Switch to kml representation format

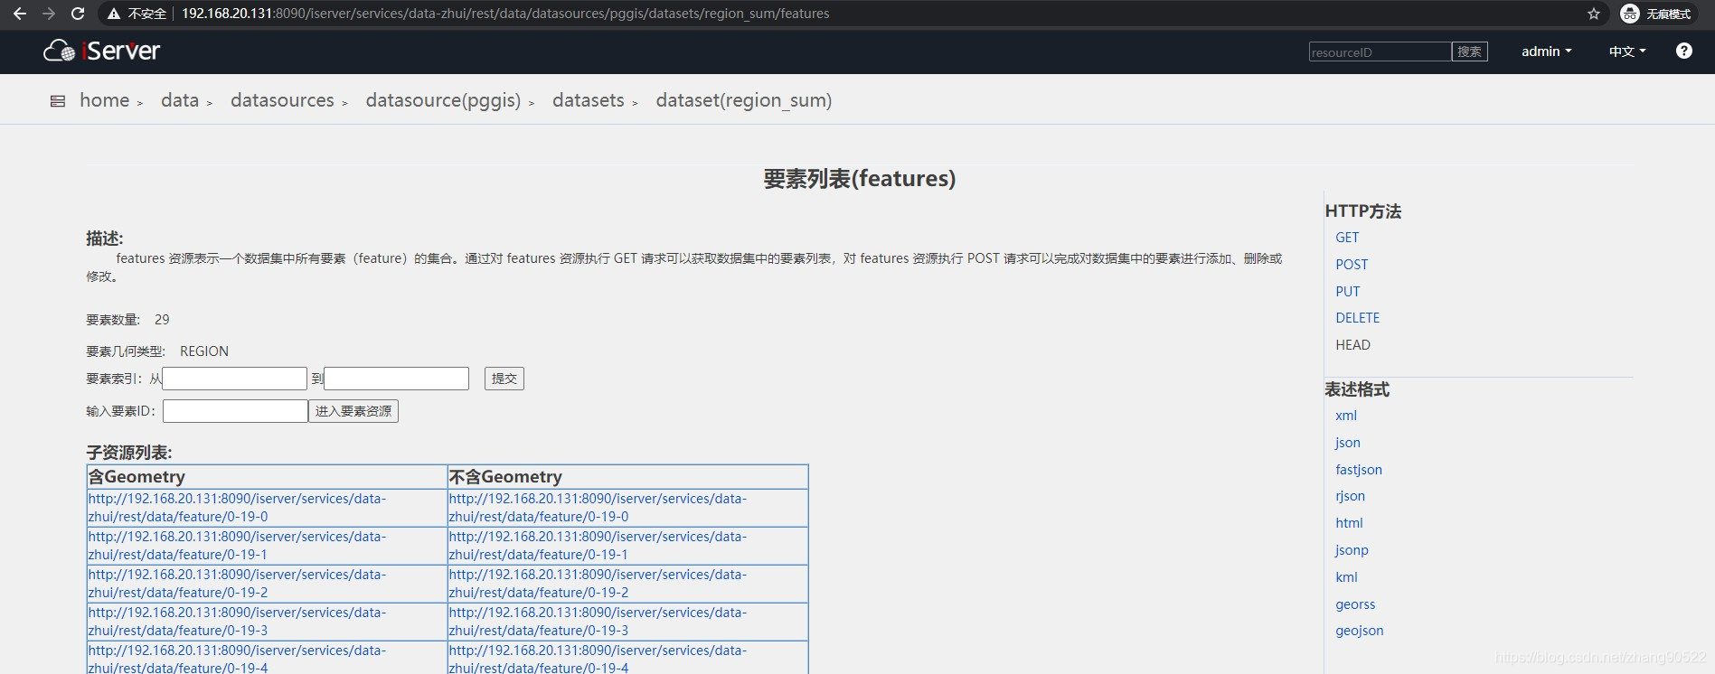pos(1346,577)
